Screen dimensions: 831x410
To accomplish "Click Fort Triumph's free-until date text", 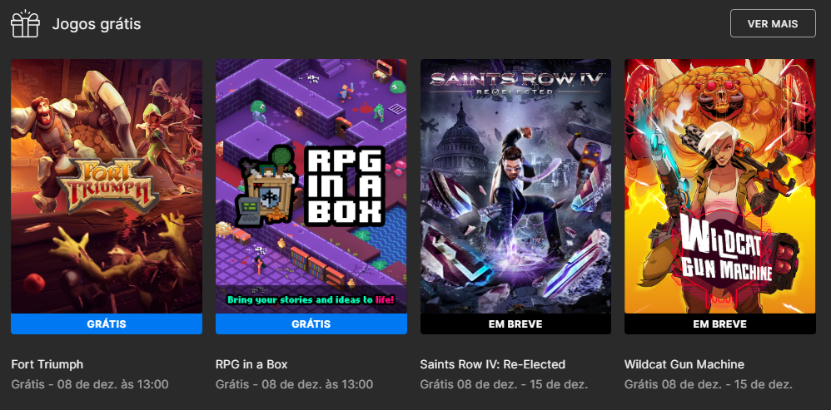I will pyautogui.click(x=90, y=384).
